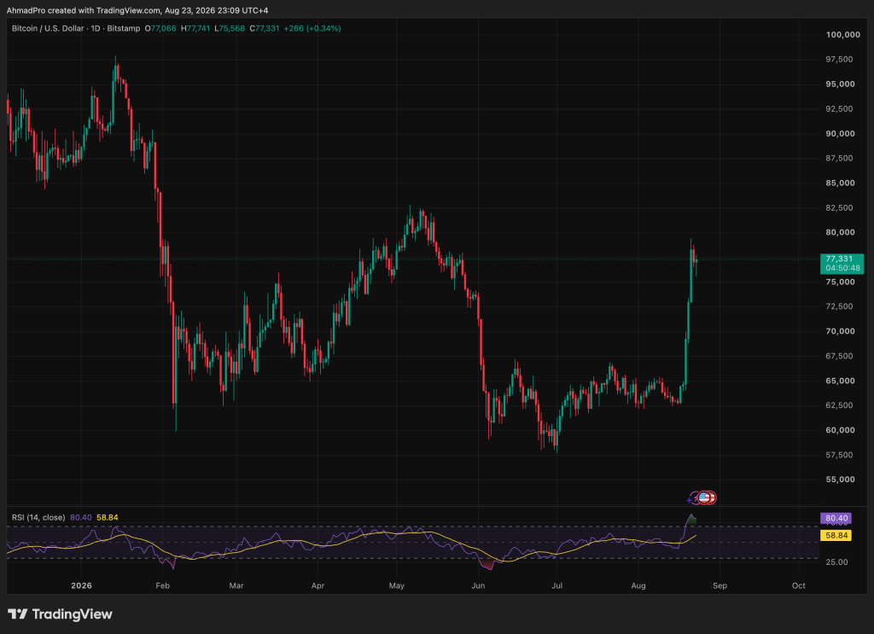Click the yellow 58.84 RSI axis tag
This screenshot has width=874, height=634.
pyautogui.click(x=836, y=535)
